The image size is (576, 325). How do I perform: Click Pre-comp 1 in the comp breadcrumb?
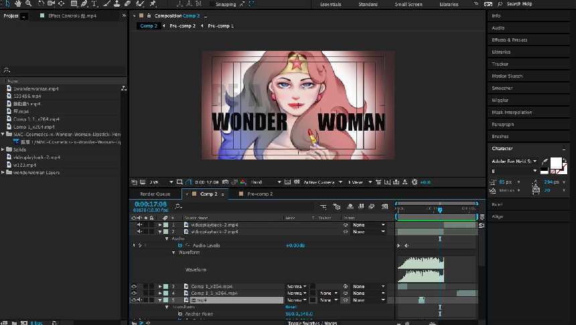pos(220,25)
